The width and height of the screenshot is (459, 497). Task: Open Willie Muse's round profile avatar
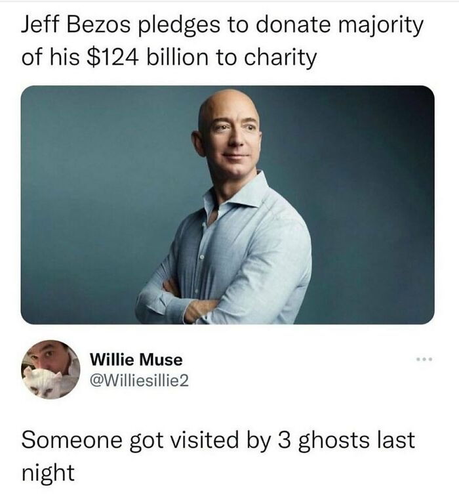(x=50, y=369)
